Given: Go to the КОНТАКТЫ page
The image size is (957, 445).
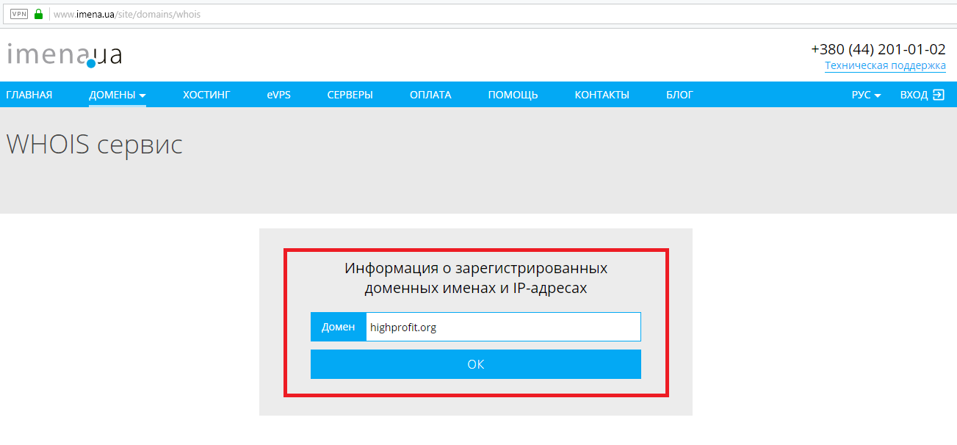Looking at the screenshot, I should click(x=602, y=95).
